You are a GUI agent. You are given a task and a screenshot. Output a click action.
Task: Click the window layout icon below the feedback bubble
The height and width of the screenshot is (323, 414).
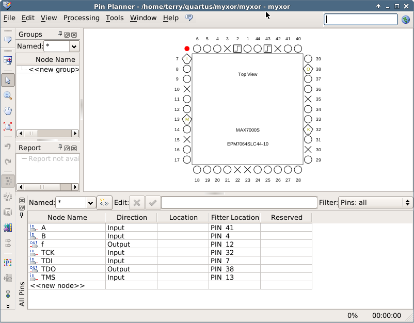8,60
